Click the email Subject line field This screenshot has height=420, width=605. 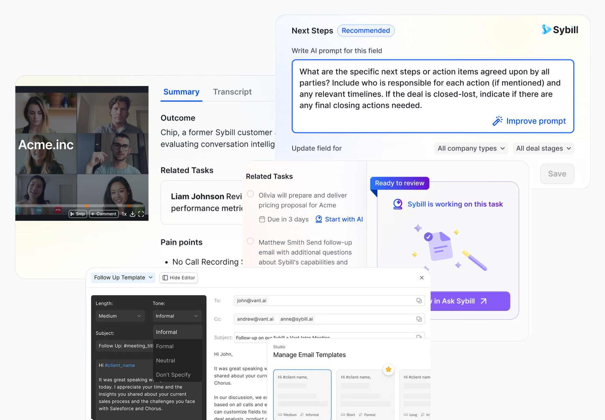[x=329, y=337]
